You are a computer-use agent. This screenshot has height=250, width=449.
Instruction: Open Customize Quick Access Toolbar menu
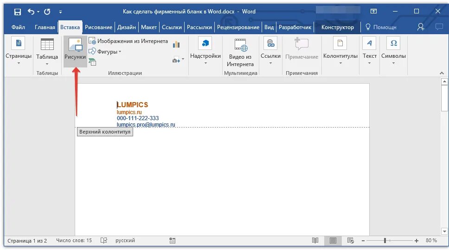tap(60, 12)
